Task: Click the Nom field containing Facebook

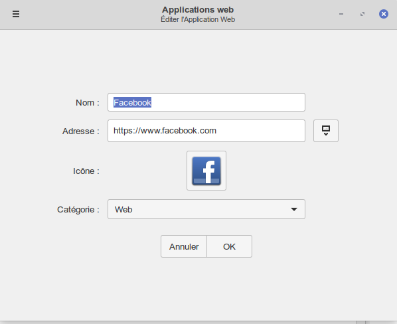Action: pos(206,102)
